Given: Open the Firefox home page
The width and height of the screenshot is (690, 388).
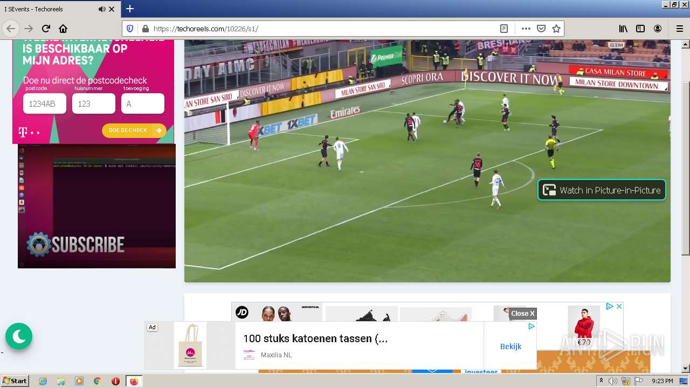Looking at the screenshot, I should [x=63, y=29].
